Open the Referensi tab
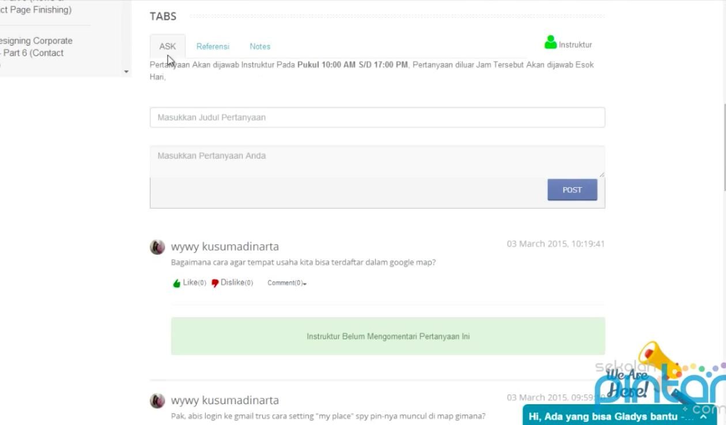Viewport: 726px width, 425px height. pyautogui.click(x=213, y=46)
